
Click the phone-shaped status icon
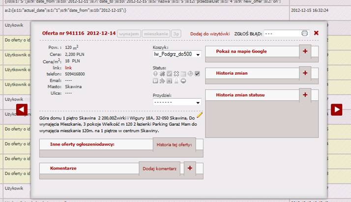point(169,81)
